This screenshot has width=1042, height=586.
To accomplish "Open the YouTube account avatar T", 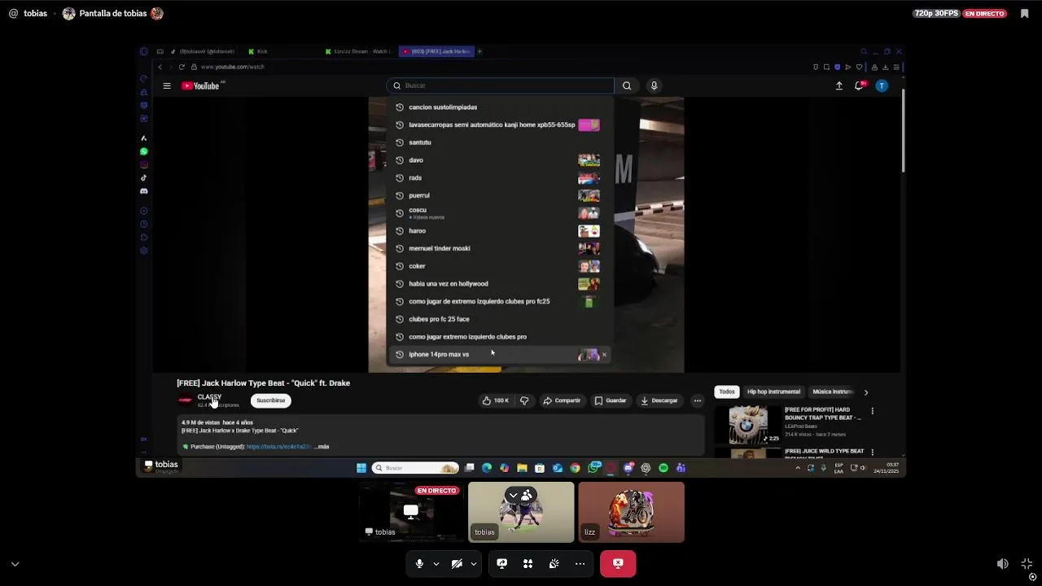I will click(882, 85).
